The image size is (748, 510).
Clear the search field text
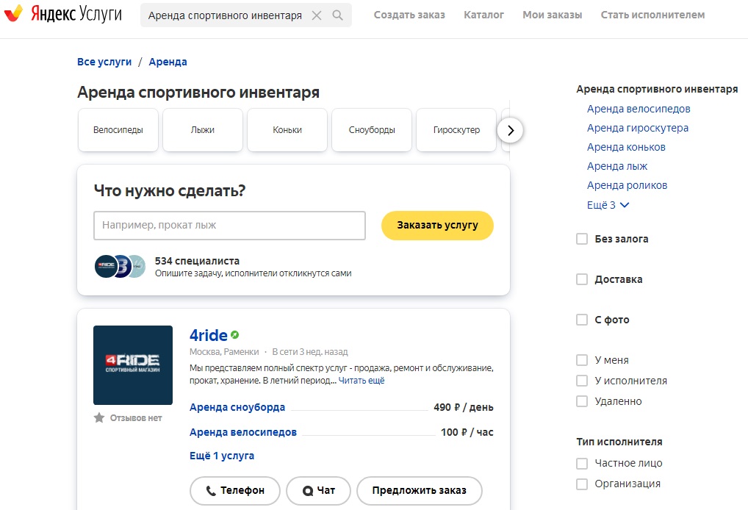point(316,15)
